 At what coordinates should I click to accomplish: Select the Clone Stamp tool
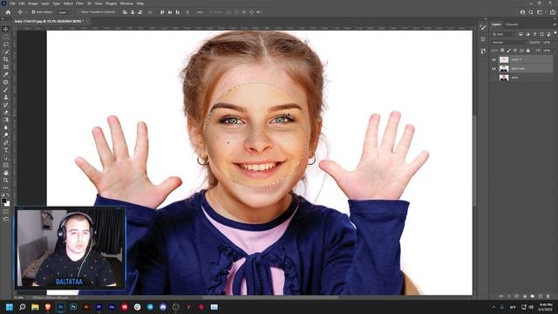[6, 97]
